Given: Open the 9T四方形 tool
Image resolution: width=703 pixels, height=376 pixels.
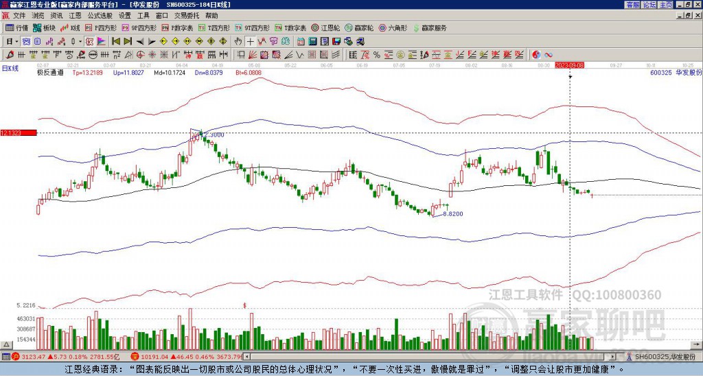Looking at the screenshot, I should click(x=252, y=27).
